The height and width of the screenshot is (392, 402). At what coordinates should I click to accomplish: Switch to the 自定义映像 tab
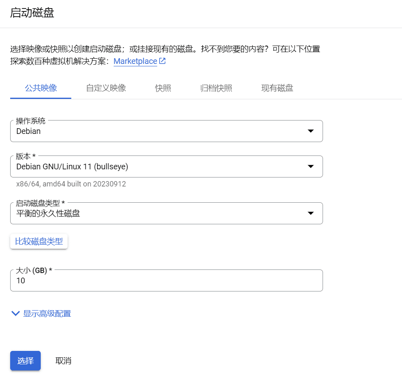click(x=105, y=88)
